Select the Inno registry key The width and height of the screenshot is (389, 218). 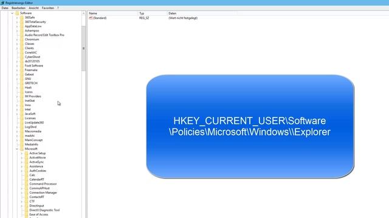tap(28, 105)
